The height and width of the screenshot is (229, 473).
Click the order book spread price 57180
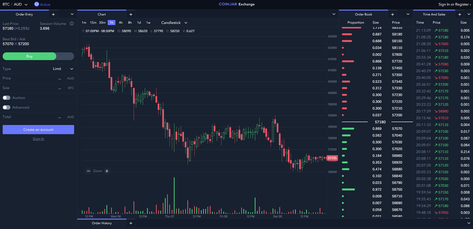380,122
